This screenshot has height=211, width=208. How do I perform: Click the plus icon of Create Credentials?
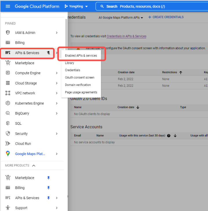150,17
